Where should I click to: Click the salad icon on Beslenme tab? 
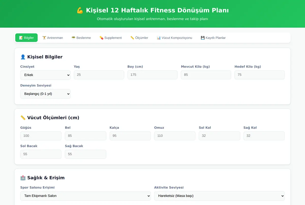pos(73,38)
